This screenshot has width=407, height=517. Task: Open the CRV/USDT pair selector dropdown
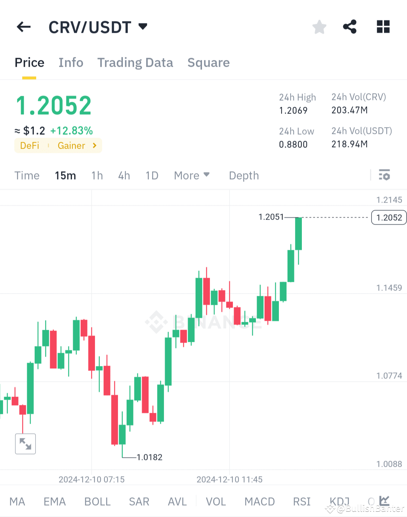click(98, 27)
